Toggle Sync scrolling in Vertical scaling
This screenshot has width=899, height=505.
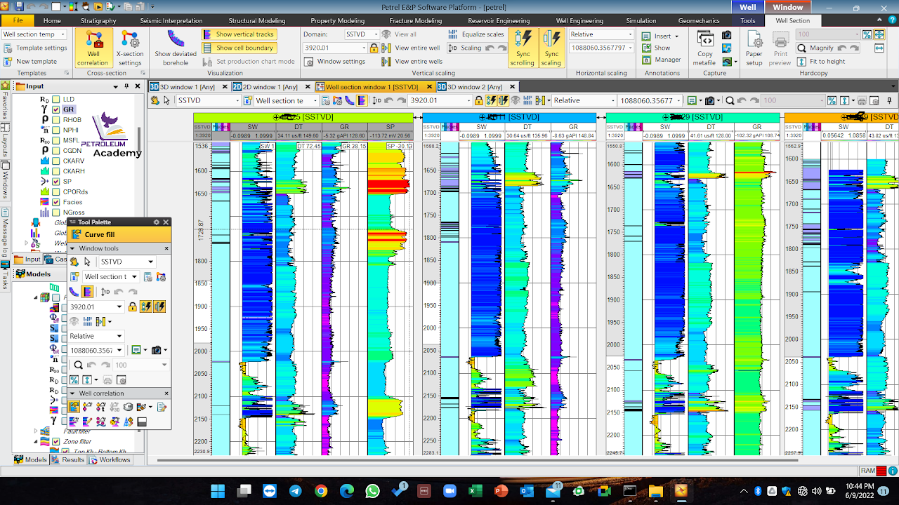(x=522, y=48)
